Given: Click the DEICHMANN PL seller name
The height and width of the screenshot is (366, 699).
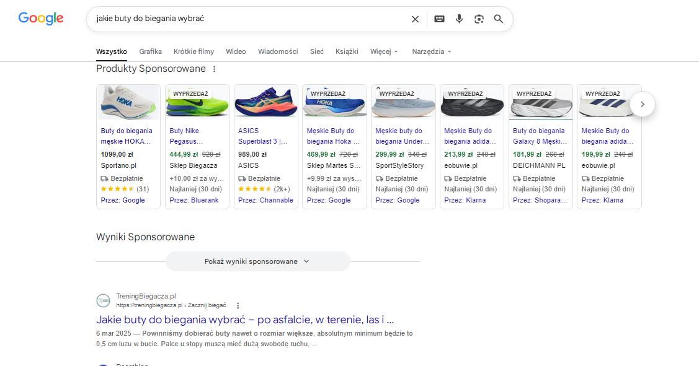Looking at the screenshot, I should click(x=539, y=165).
